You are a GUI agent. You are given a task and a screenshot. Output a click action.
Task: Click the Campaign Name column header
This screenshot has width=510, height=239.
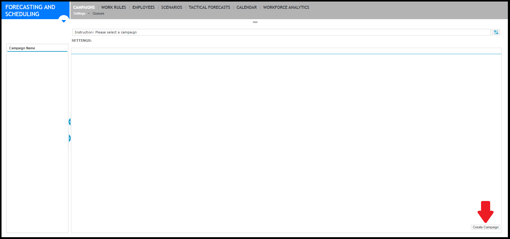[x=22, y=48]
